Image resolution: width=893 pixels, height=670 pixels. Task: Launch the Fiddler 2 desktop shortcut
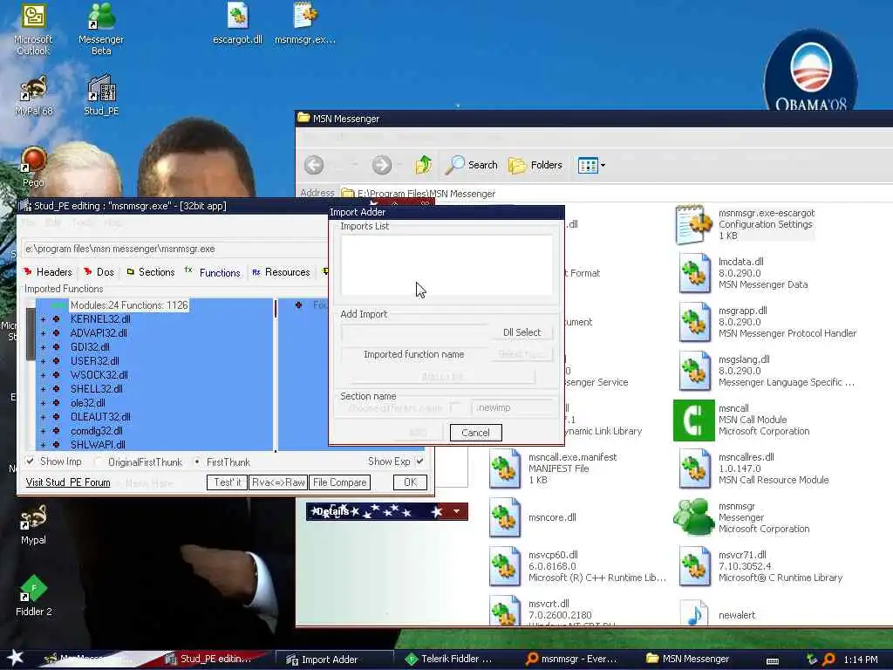click(34, 589)
